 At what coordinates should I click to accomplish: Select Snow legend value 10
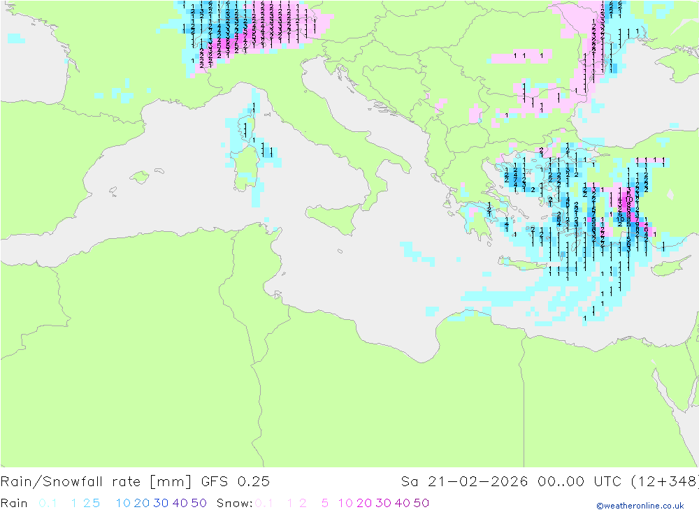coord(345,503)
